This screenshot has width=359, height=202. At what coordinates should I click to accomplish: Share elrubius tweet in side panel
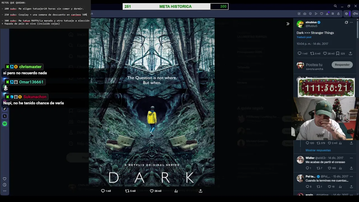point(350,53)
